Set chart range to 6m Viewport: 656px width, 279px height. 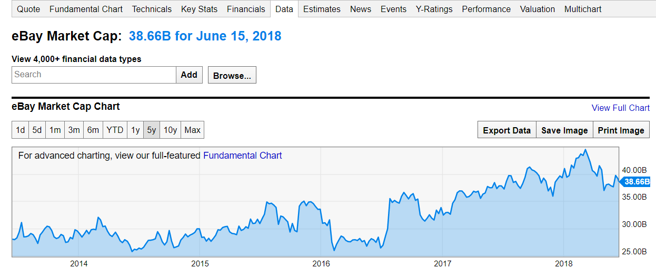93,130
